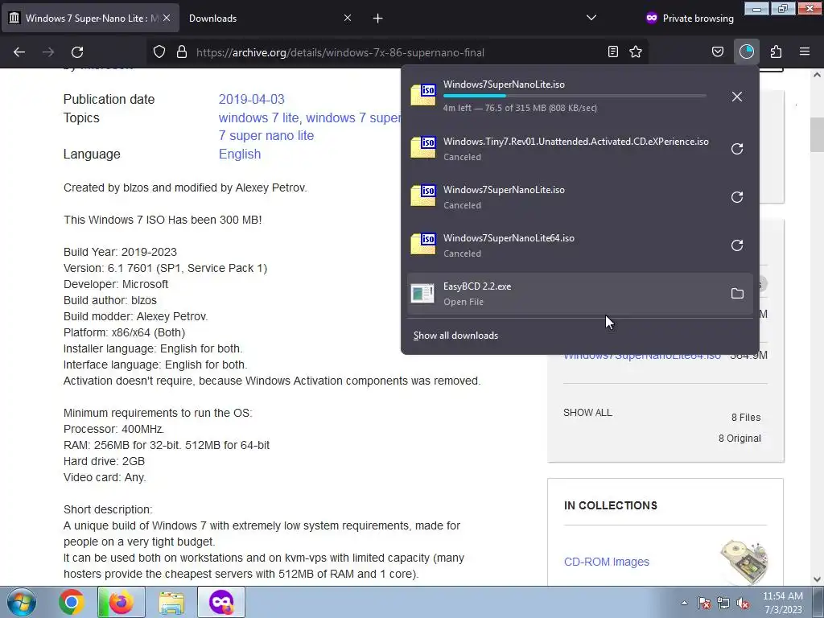Select Firefox private browsing taskbar icon

click(x=221, y=602)
